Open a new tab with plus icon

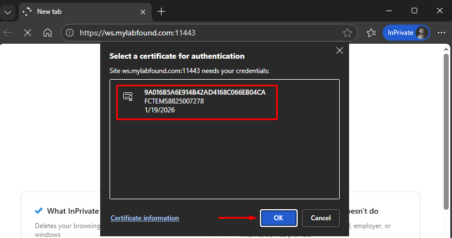click(x=162, y=12)
